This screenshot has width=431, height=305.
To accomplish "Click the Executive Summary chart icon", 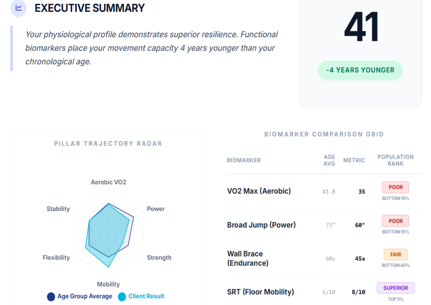I will (18, 8).
